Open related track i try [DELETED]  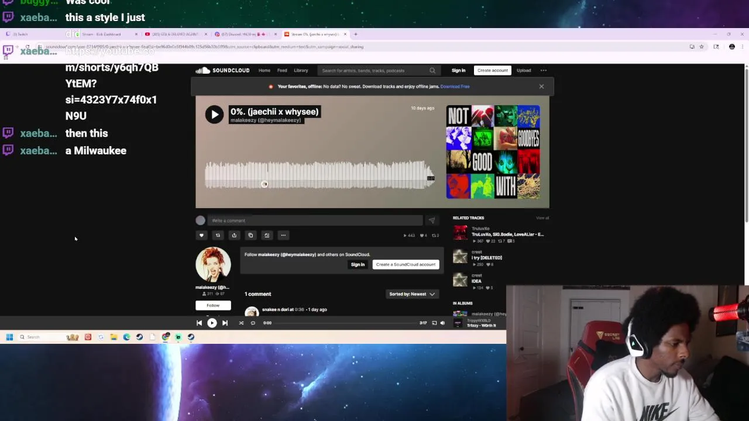pos(487,258)
